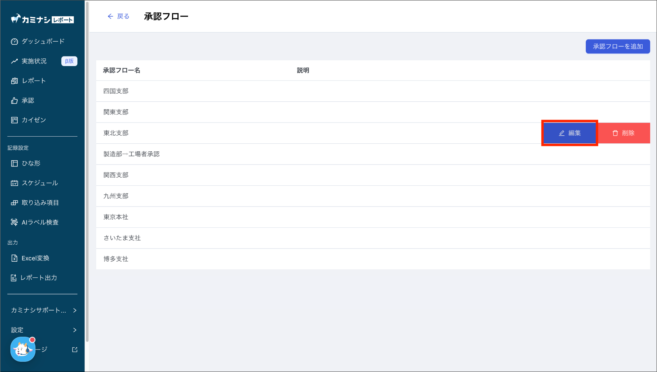Click the Dashboard gauge icon in sidebar

(14, 41)
